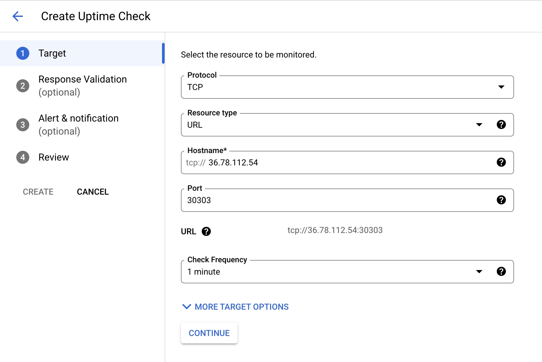542x362 pixels.
Task: Jump to the Review step
Action: (x=54, y=157)
